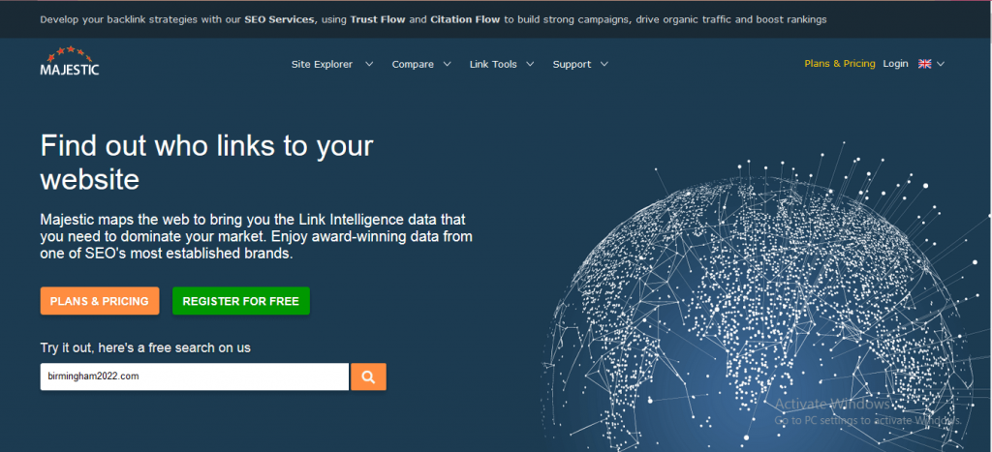The height and width of the screenshot is (452, 992).
Task: Expand the chevron next to Site Explorer
Action: pos(369,64)
